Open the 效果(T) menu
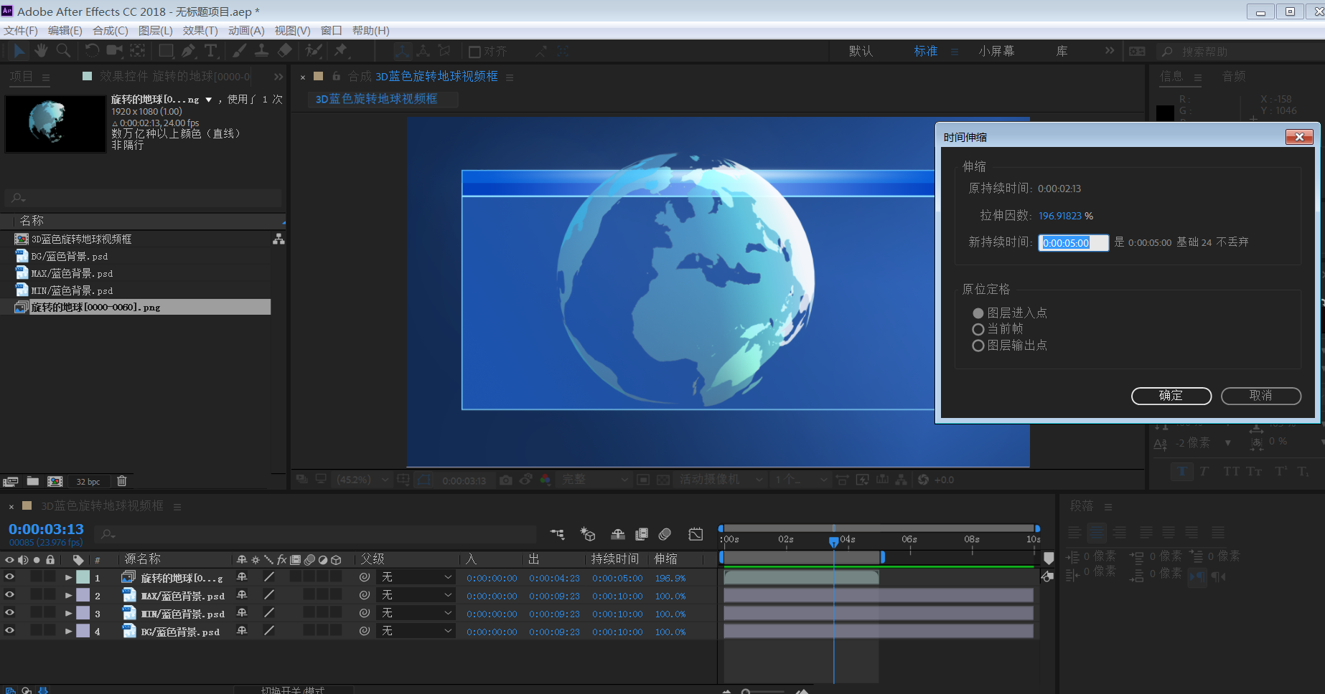 click(x=200, y=30)
